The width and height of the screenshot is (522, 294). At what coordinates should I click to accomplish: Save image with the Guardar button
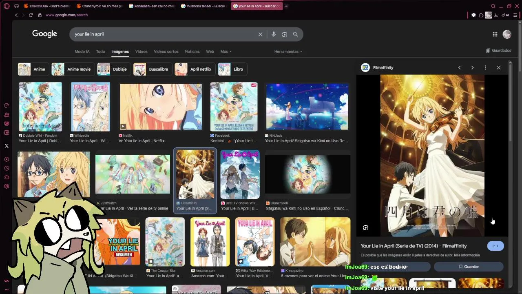[x=469, y=267]
